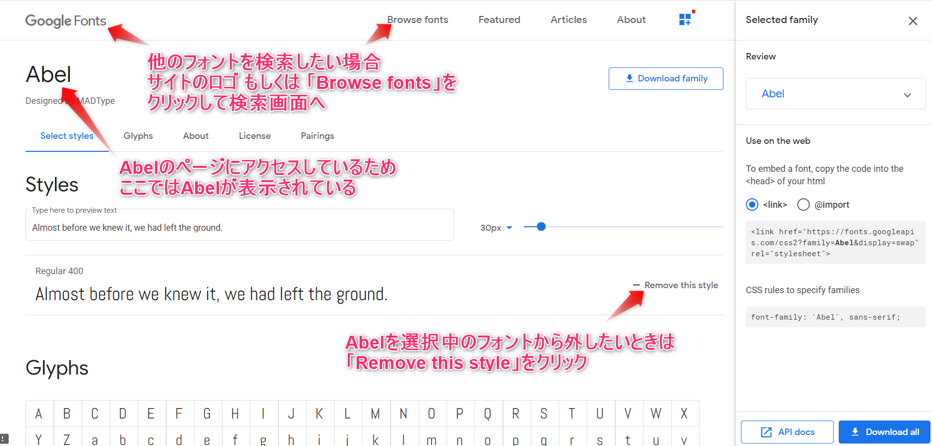Open the API docs link
This screenshot has width=932, height=446.
tap(787, 432)
